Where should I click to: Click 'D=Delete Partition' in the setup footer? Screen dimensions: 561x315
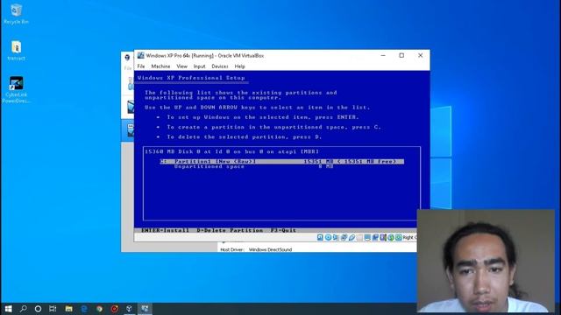click(x=230, y=230)
